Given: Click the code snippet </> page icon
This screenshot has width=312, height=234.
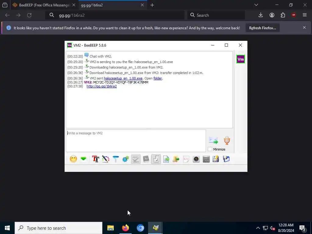Looking at the screenshot, I should [x=186, y=159].
